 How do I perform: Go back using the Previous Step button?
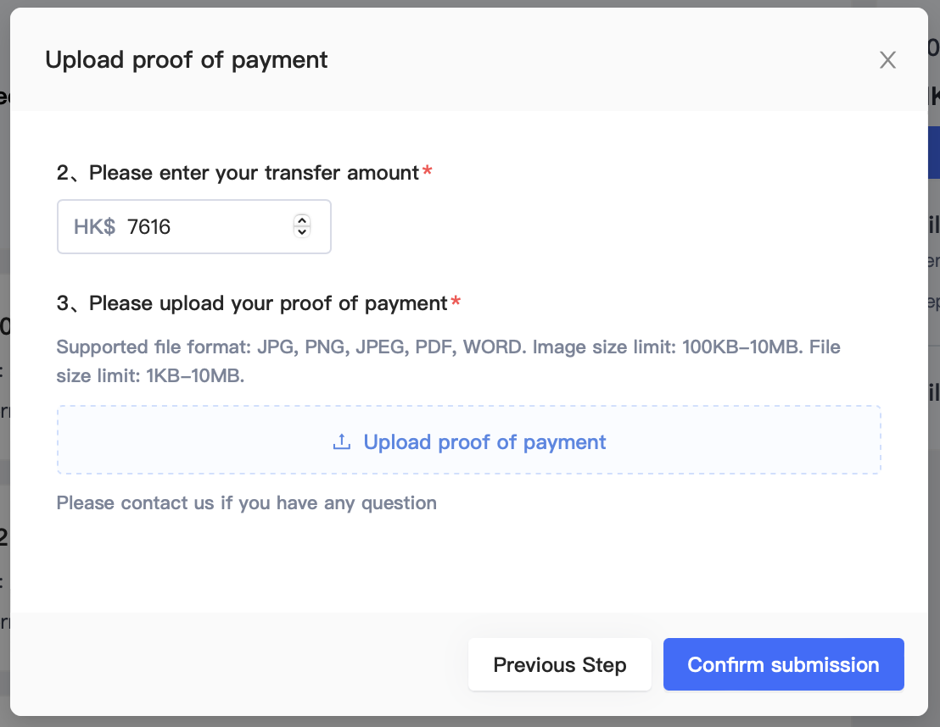pos(559,664)
